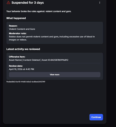The height and width of the screenshot is (127, 116).
Task: Click the 'Latest activity we reviewed' heading
Action: (23, 49)
